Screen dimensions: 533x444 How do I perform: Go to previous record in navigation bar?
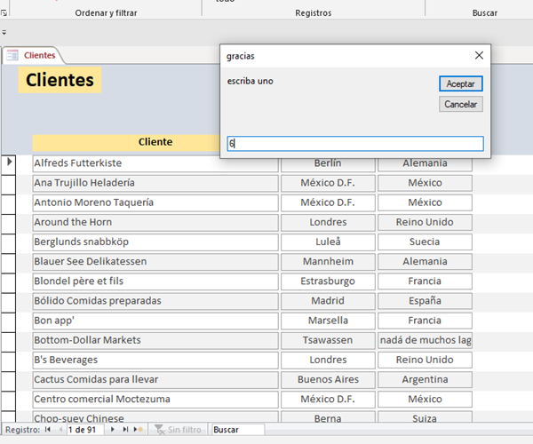tap(60, 430)
